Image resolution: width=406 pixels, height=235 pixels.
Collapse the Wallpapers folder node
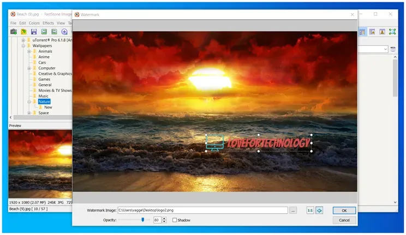(23, 46)
